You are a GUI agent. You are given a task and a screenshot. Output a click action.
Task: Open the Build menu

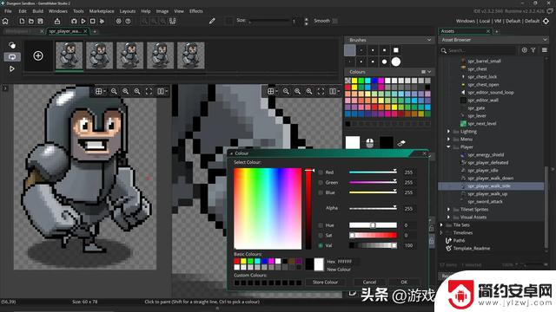click(x=37, y=11)
